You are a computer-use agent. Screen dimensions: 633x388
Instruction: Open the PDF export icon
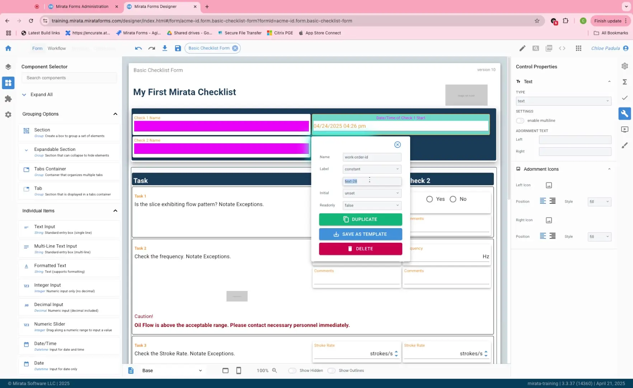click(549, 48)
